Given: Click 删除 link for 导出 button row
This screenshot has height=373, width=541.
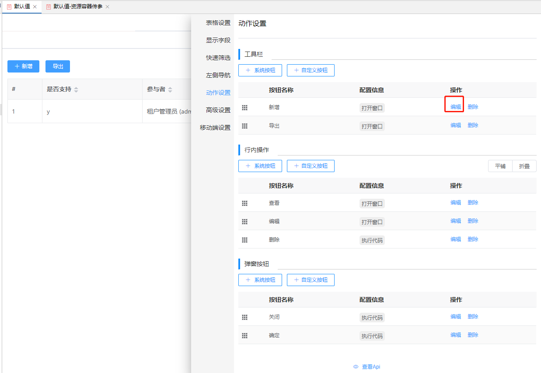Looking at the screenshot, I should 473,125.
